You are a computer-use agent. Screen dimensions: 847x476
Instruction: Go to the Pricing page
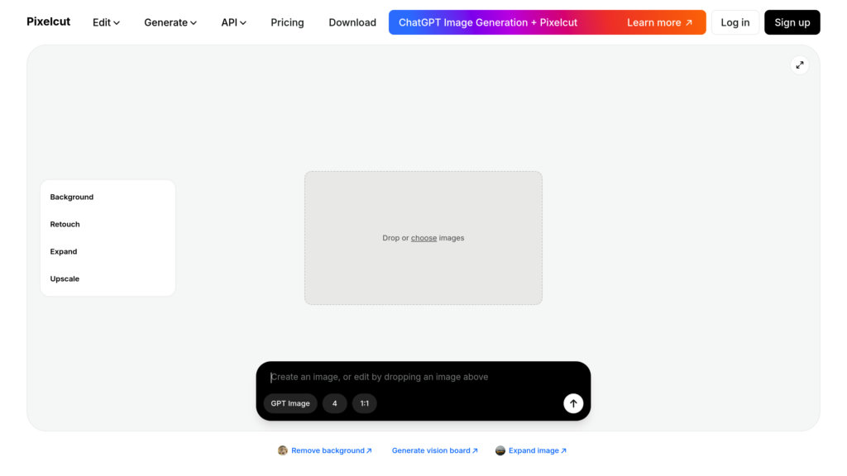click(x=287, y=22)
